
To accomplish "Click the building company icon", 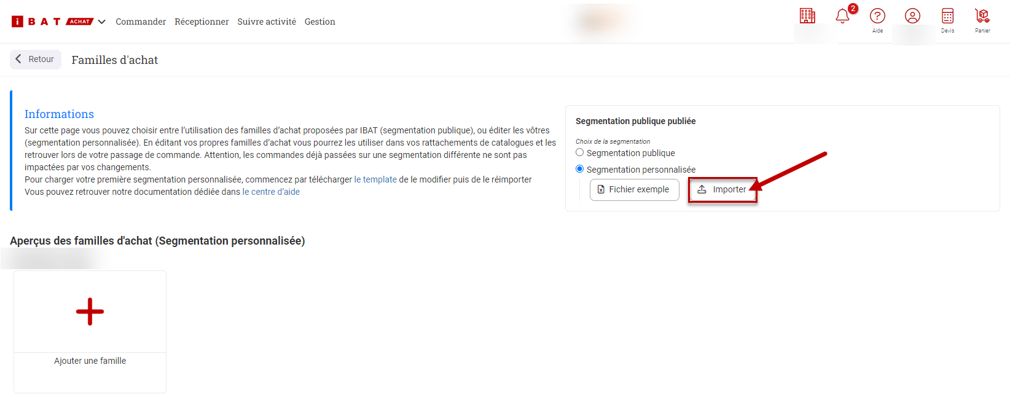I will (x=807, y=16).
